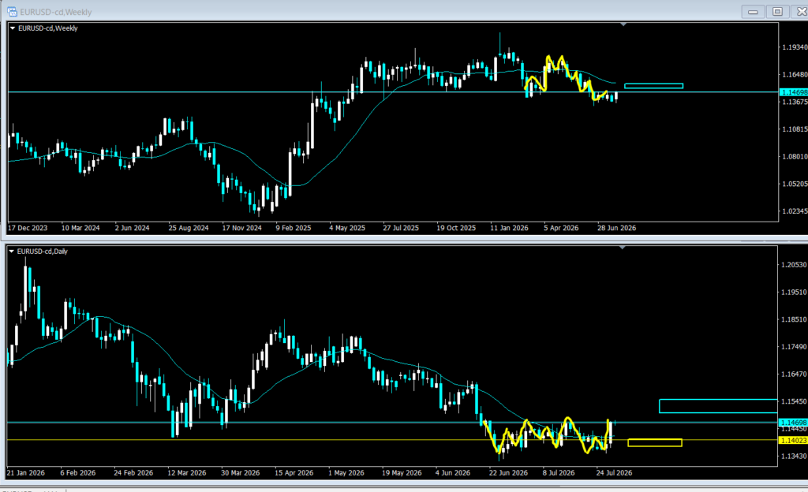Viewport: 808px width, 492px height.
Task: Click the 1.14698 price label on weekly axis
Action: point(794,92)
